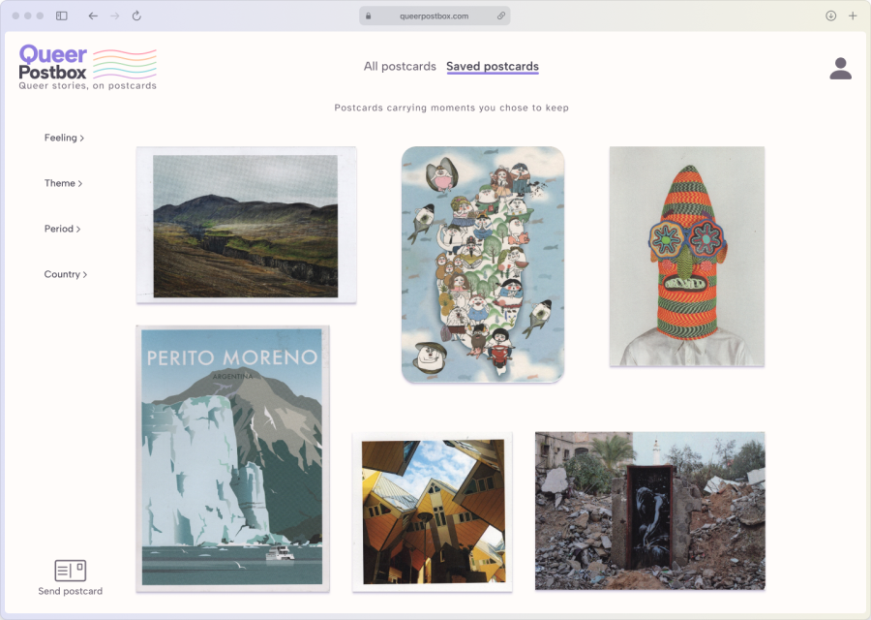Click the Send postcard label

point(70,591)
